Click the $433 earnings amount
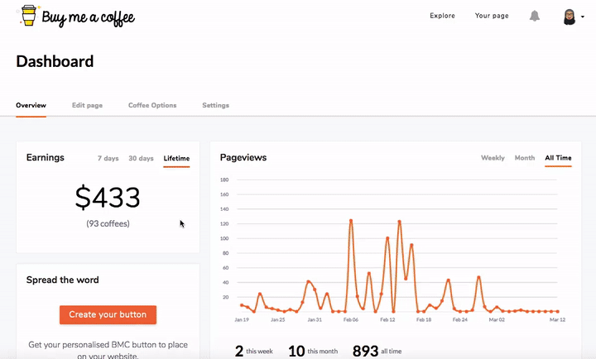This screenshot has height=359, width=596. (x=108, y=198)
